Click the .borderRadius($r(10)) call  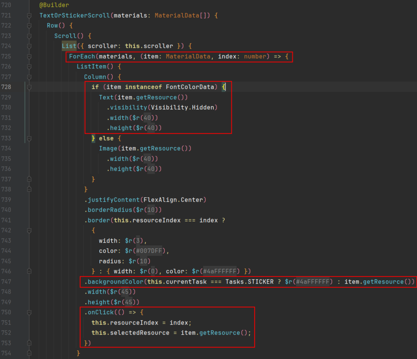[x=123, y=210]
